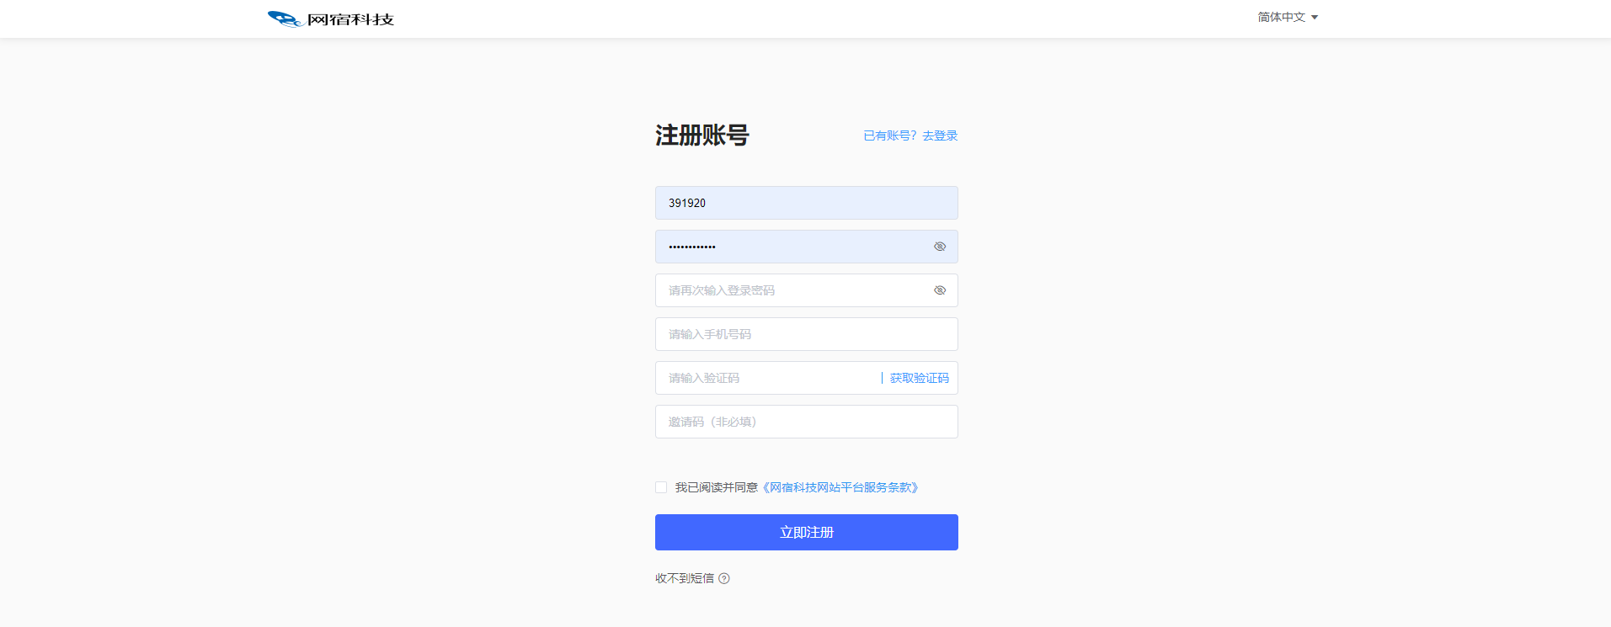Check the 我已阅读并同意 agreement checkbox
Screen dimensions: 1611x627
[661, 487]
